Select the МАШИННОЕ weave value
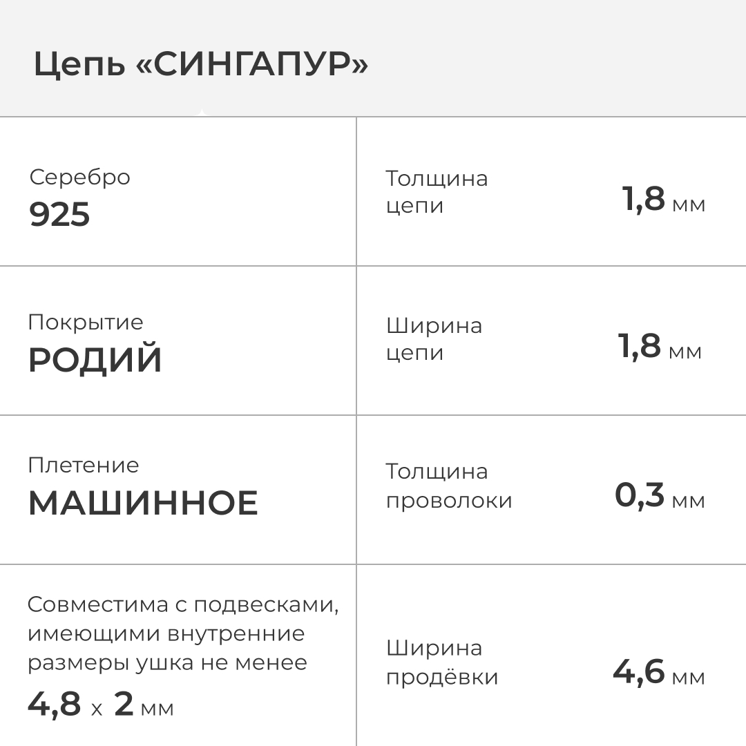The width and height of the screenshot is (746, 746). [x=143, y=504]
